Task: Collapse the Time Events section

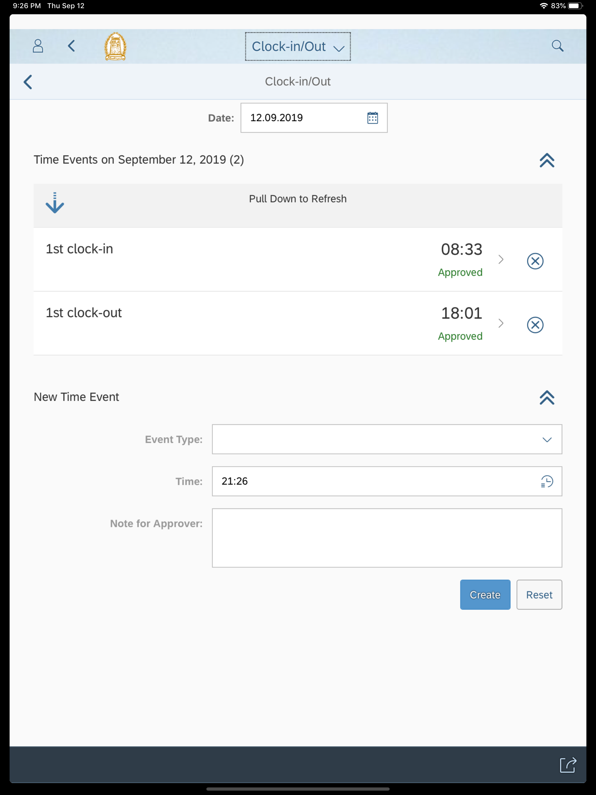Action: [x=547, y=160]
